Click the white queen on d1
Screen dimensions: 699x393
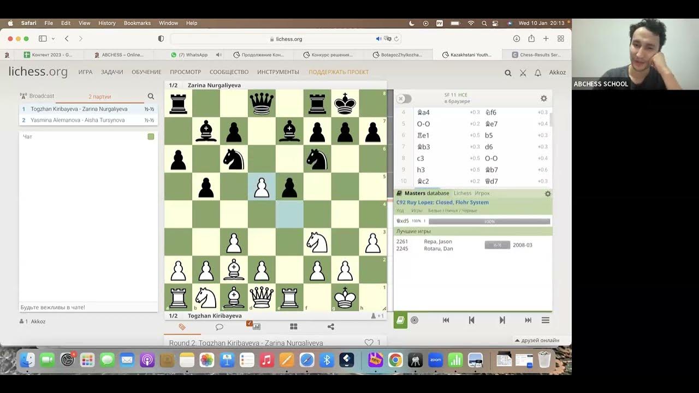click(262, 297)
